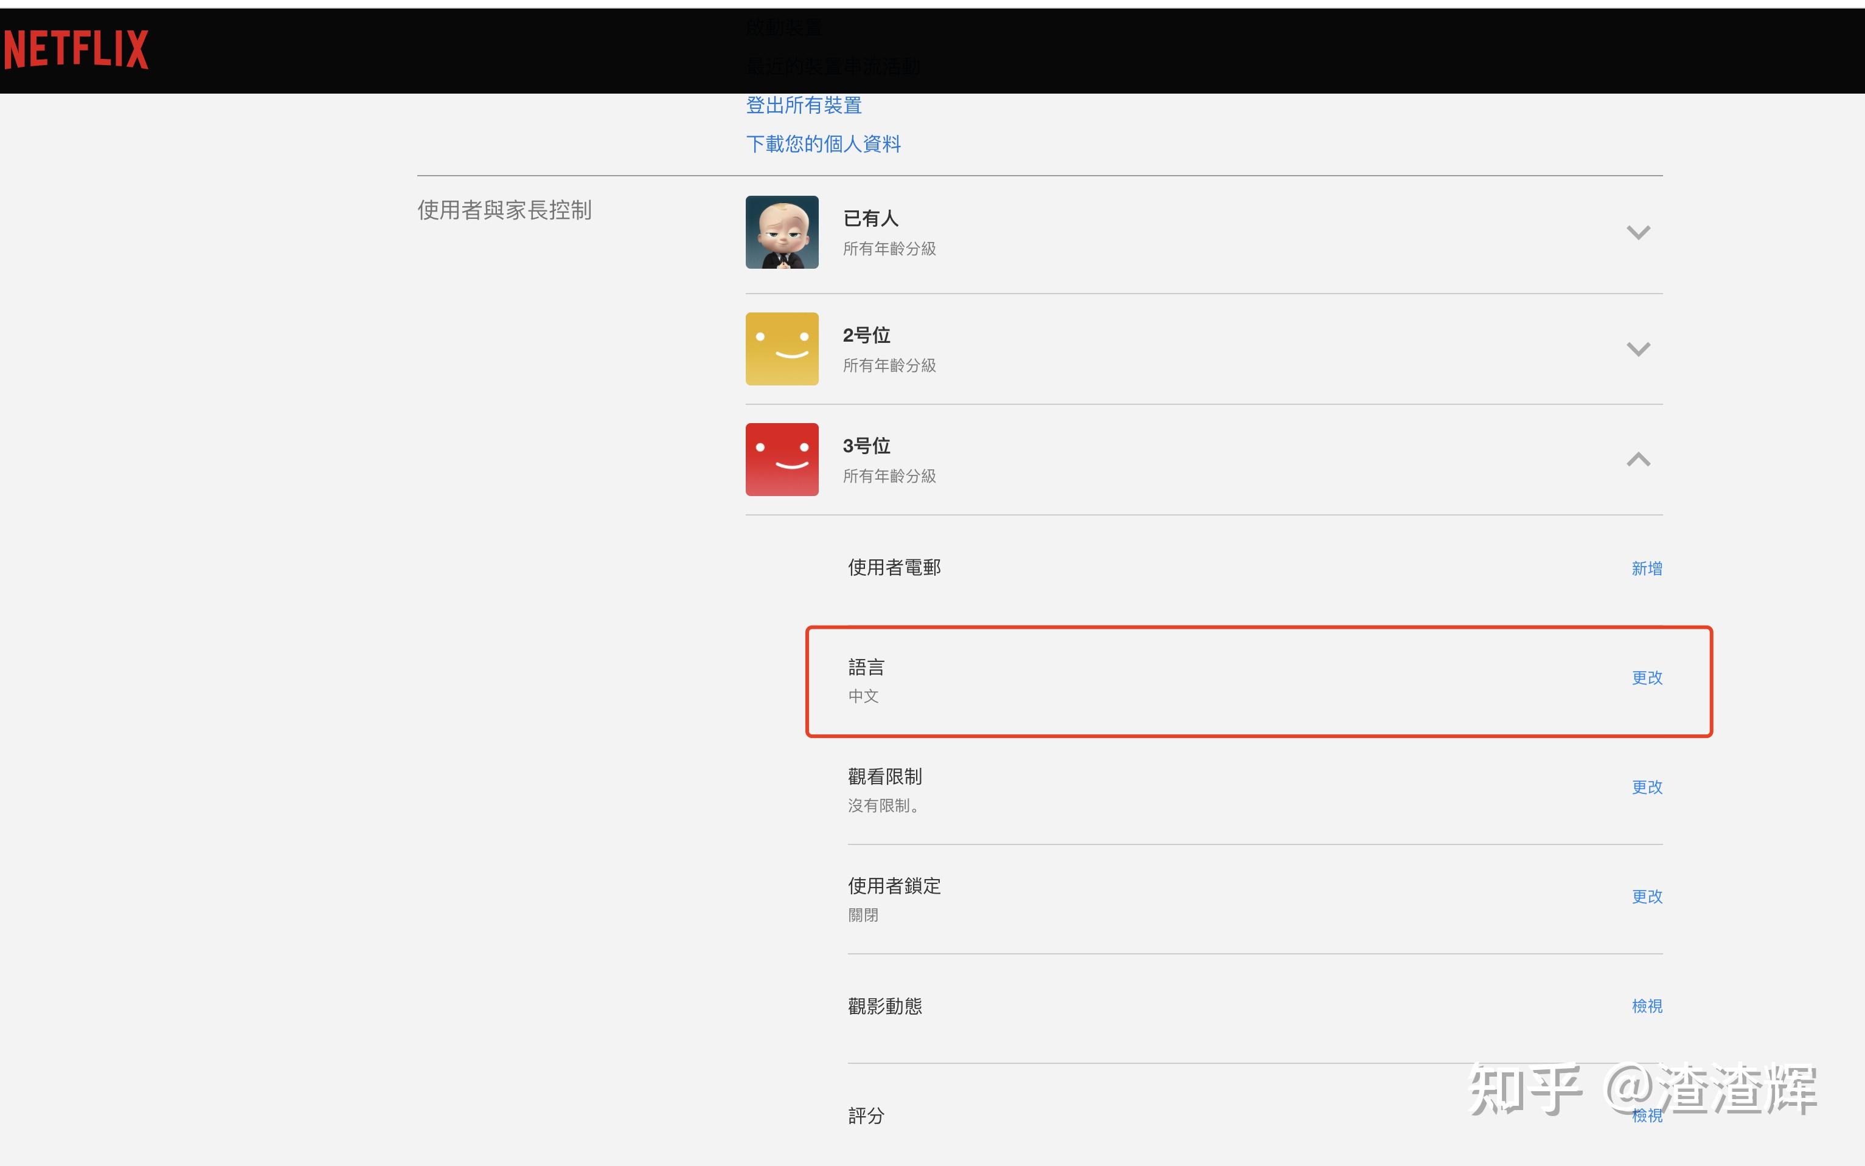The height and width of the screenshot is (1166, 1865).
Task: Select the 已有人 profile avatar
Action: [782, 232]
